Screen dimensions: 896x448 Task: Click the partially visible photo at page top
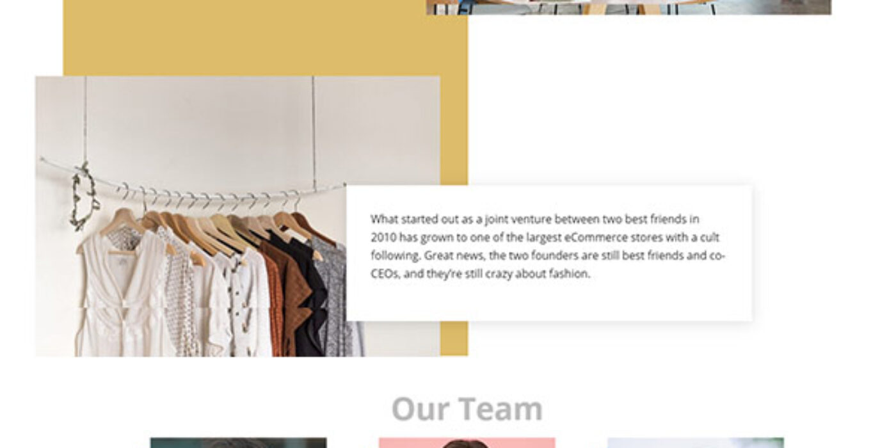tap(628, 7)
